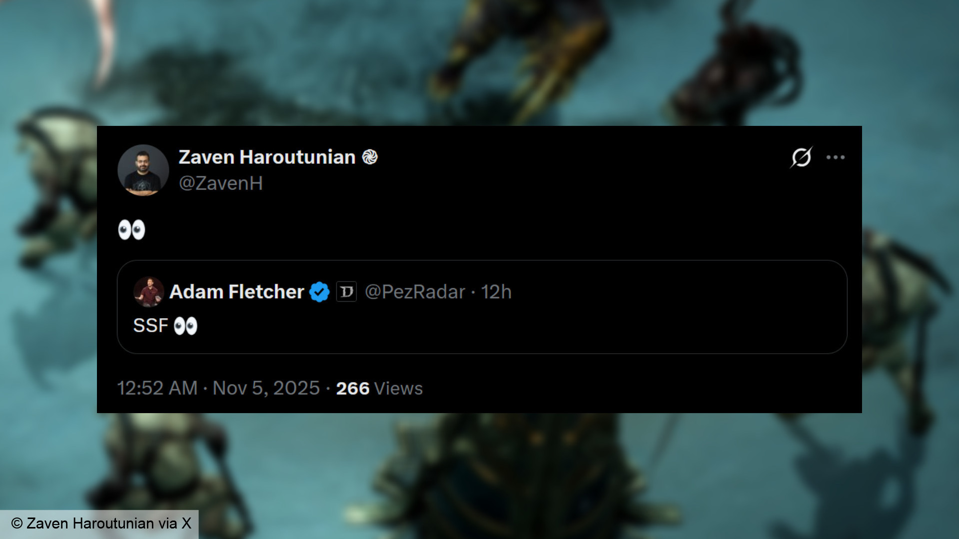Click the swirl badge beside Zaven Haroutunian
This screenshot has width=959, height=539.
[x=370, y=157]
